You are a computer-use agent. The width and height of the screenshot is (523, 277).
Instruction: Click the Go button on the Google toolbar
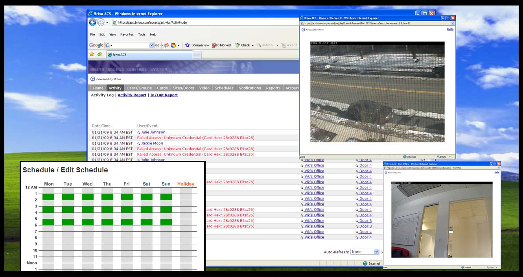click(157, 45)
